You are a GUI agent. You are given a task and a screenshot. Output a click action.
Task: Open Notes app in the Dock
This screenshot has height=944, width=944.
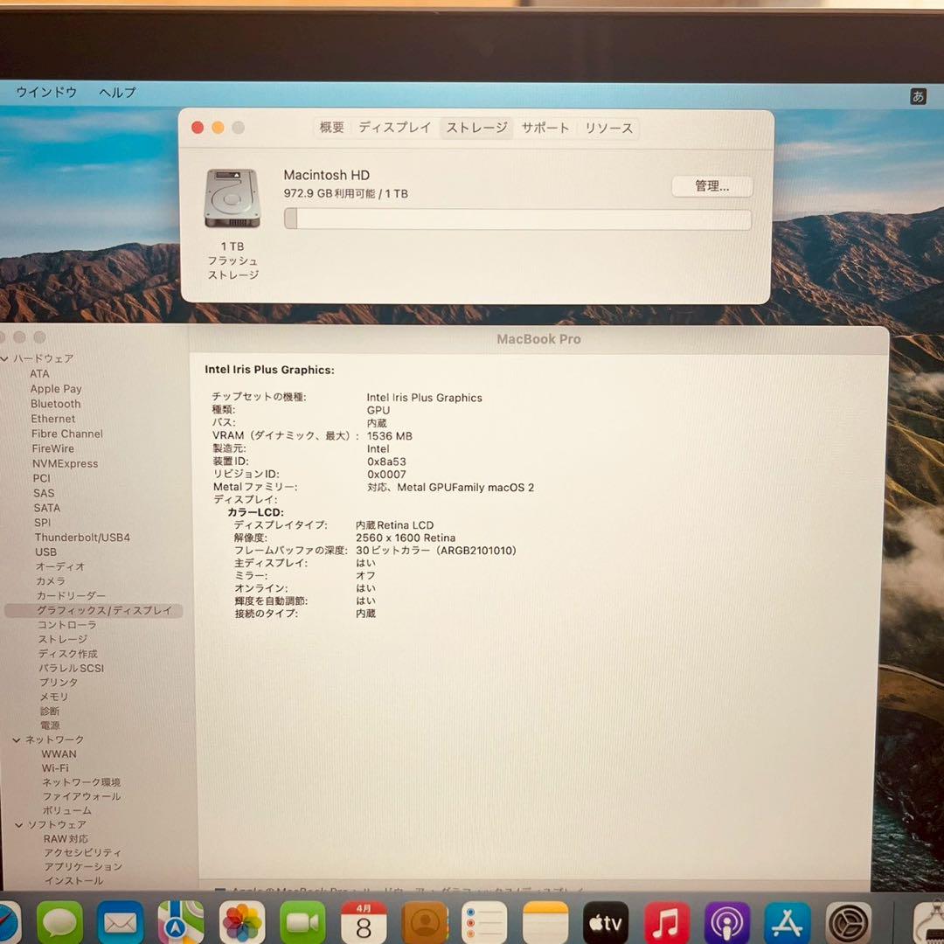pyautogui.click(x=545, y=922)
